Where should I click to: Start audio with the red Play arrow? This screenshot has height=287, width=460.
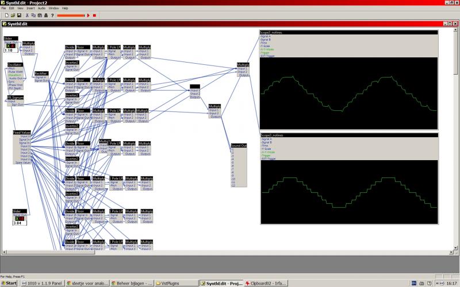pyautogui.click(x=89, y=15)
